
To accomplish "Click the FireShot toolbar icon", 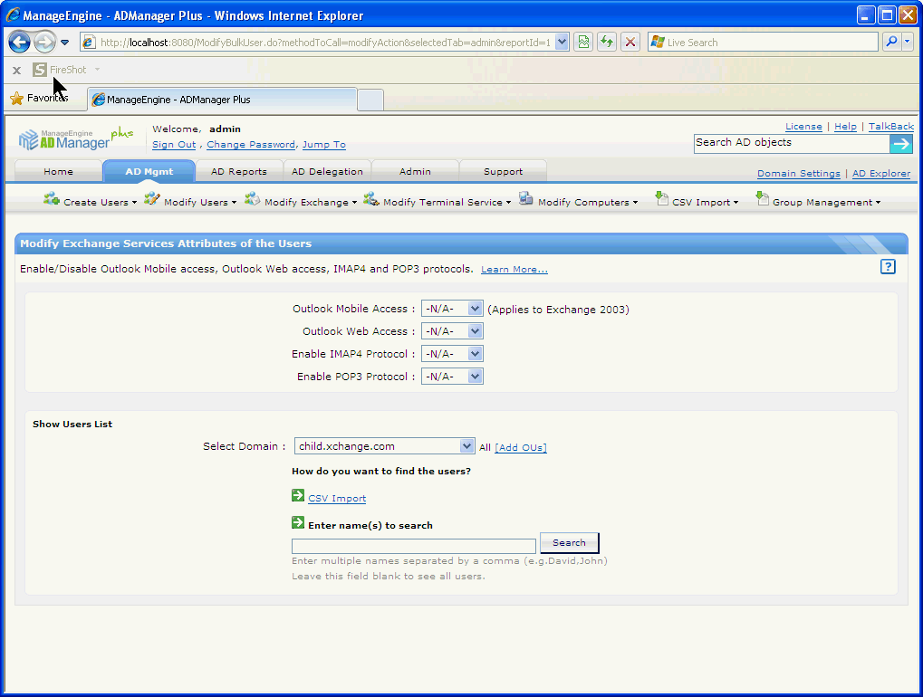I will click(x=40, y=70).
